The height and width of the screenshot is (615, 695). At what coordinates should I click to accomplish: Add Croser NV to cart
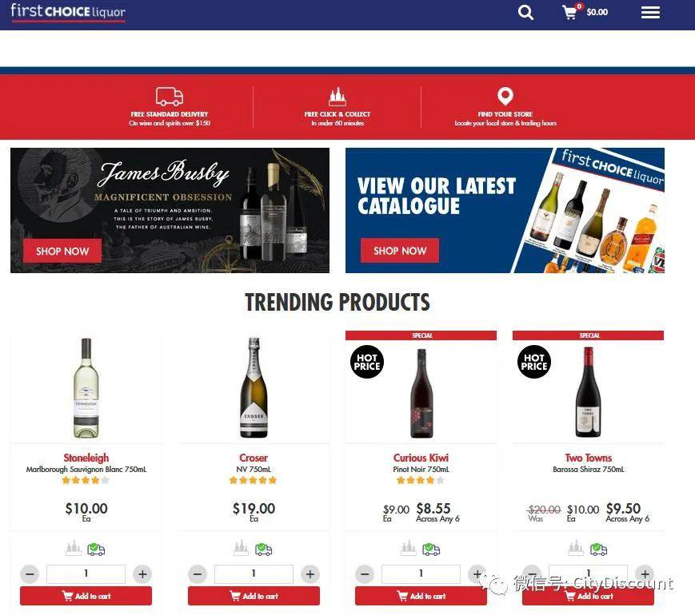click(254, 596)
